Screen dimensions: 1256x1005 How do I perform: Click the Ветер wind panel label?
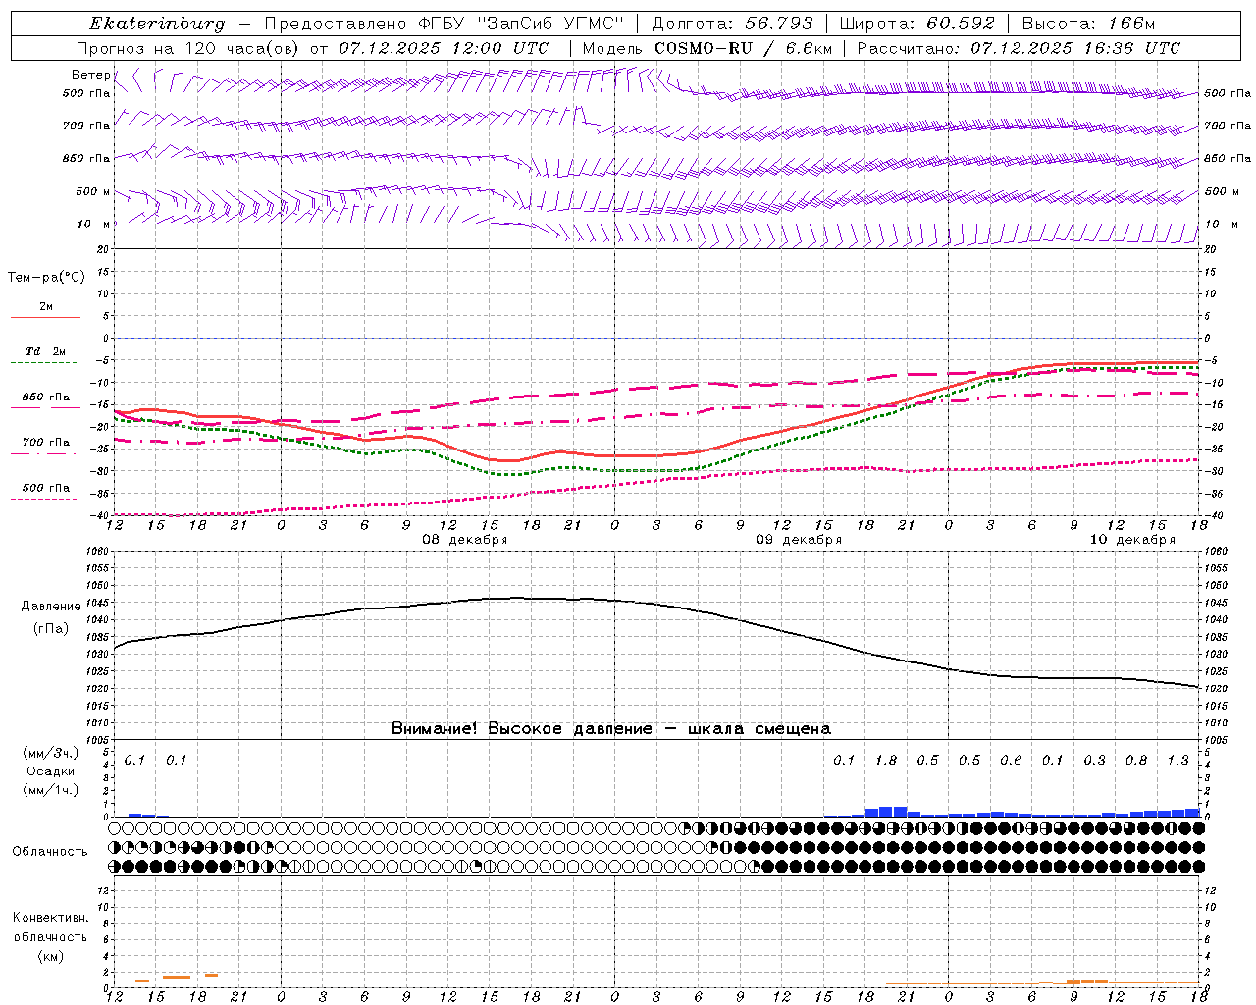(91, 75)
